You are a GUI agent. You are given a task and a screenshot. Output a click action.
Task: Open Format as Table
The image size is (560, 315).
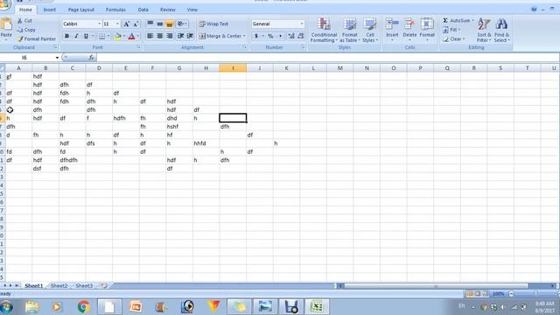tap(350, 30)
